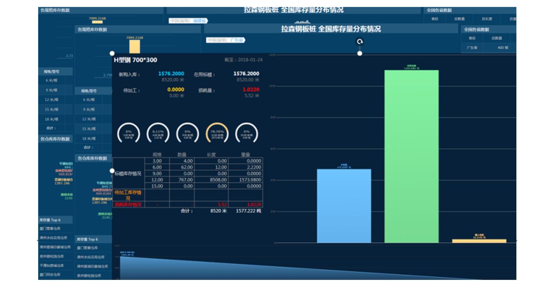
Task: Click the white 1576.2000 在用标模 value
Action: [246, 74]
